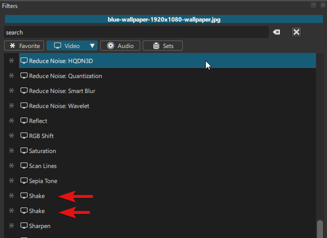The height and width of the screenshot is (238, 327).
Task: Click the video icon next to RGB Shift
Action: pos(24,135)
